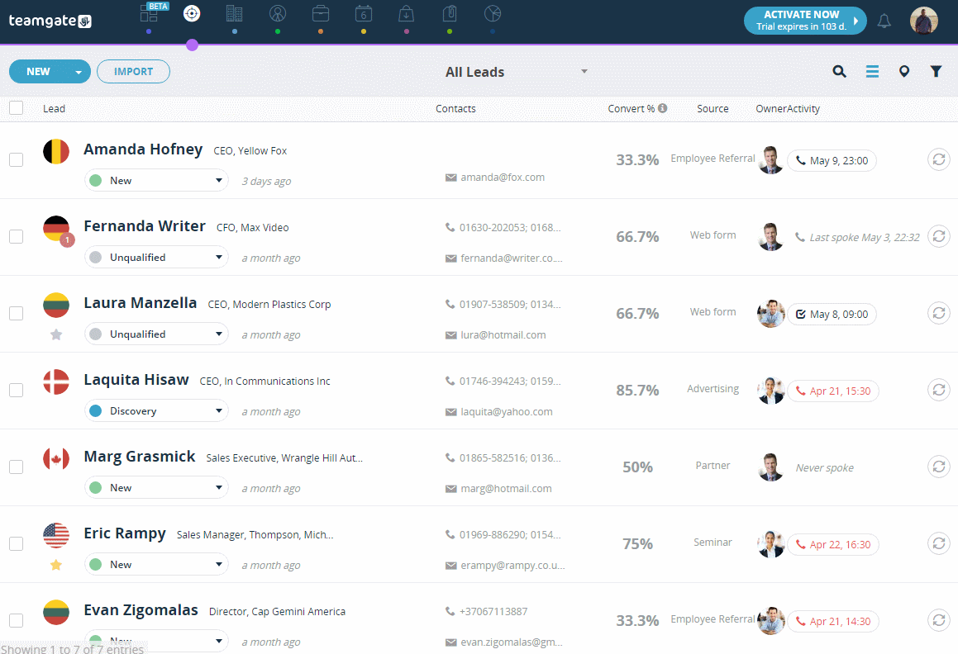Click the Convert % info icon
Screen dimensions: 958x654
click(x=662, y=108)
